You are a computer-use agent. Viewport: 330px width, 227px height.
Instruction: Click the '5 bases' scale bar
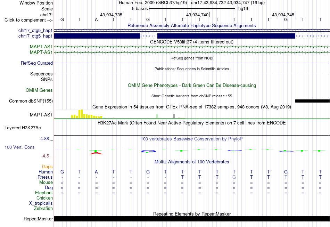coord(192,9)
